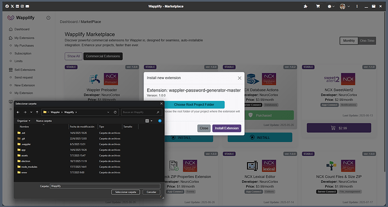Select the Show All filter tab
The width and height of the screenshot is (388, 207).
(74, 56)
